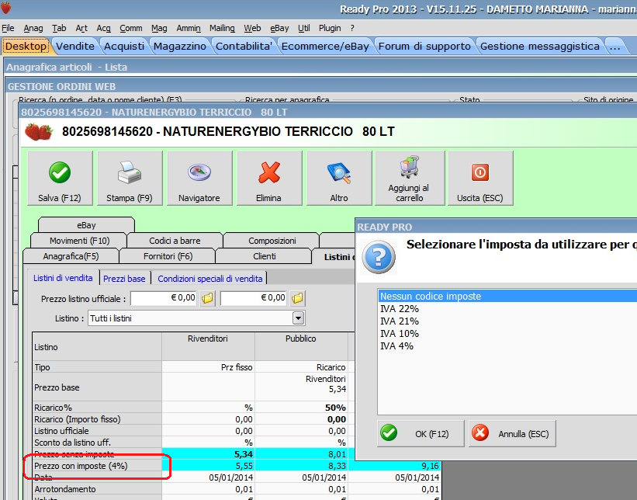The image size is (637, 500).
Task: Open the Gestione messaggistica tab
Action: click(x=540, y=47)
